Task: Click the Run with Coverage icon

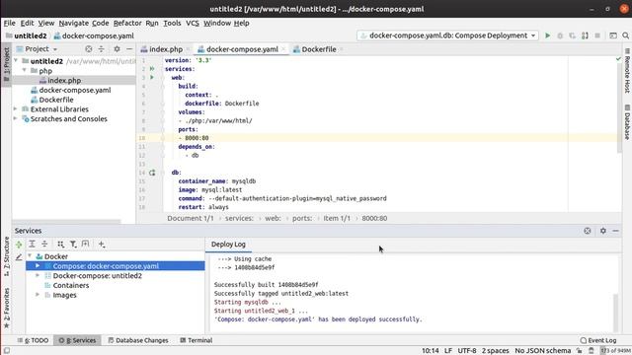Action: tap(573, 35)
